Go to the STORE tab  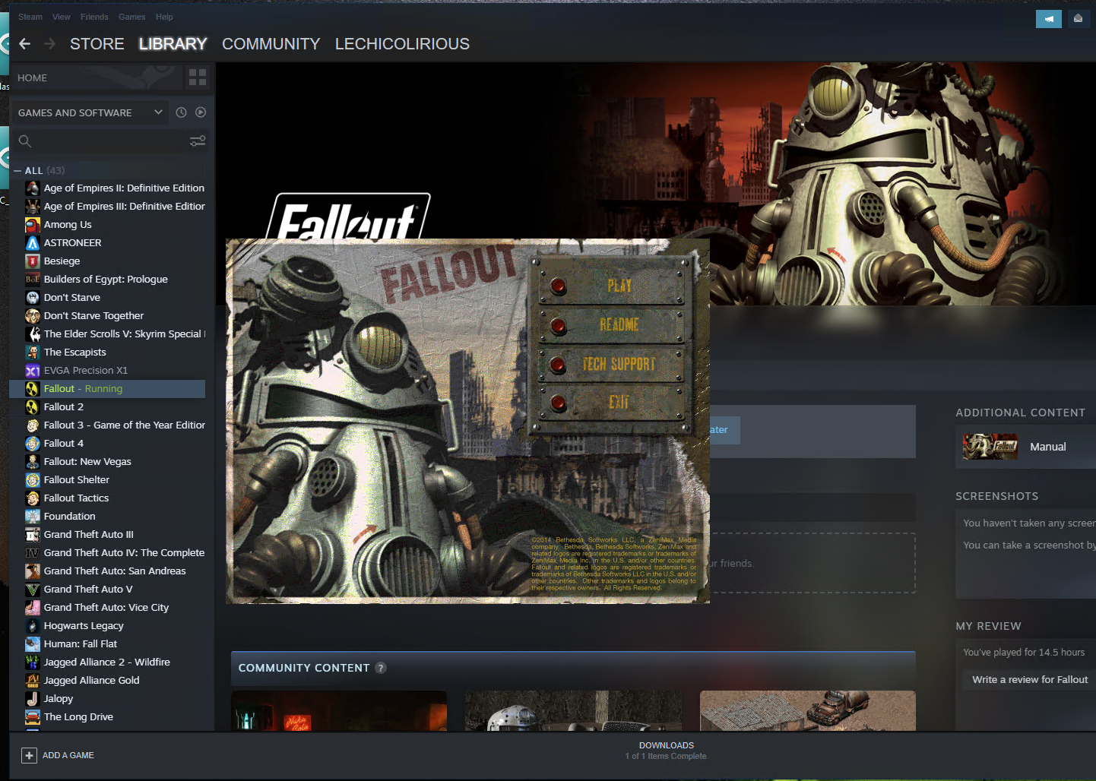coord(97,44)
